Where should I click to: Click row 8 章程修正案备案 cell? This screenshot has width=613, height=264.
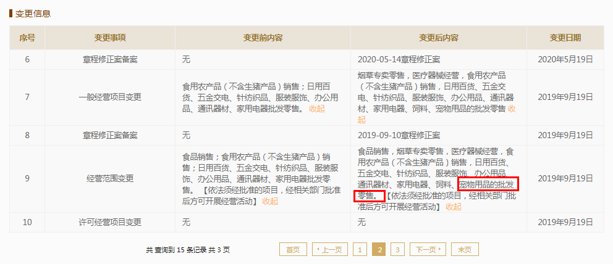point(110,136)
